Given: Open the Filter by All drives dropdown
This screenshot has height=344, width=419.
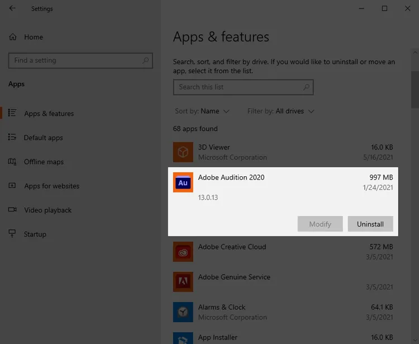Looking at the screenshot, I should point(280,111).
